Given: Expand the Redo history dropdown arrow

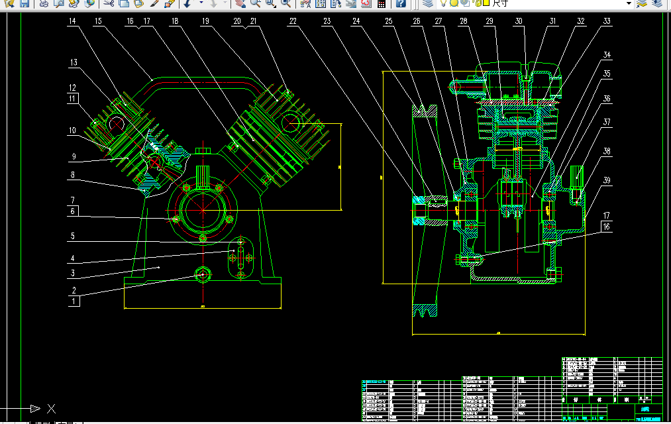Looking at the screenshot, I should coord(225,3).
